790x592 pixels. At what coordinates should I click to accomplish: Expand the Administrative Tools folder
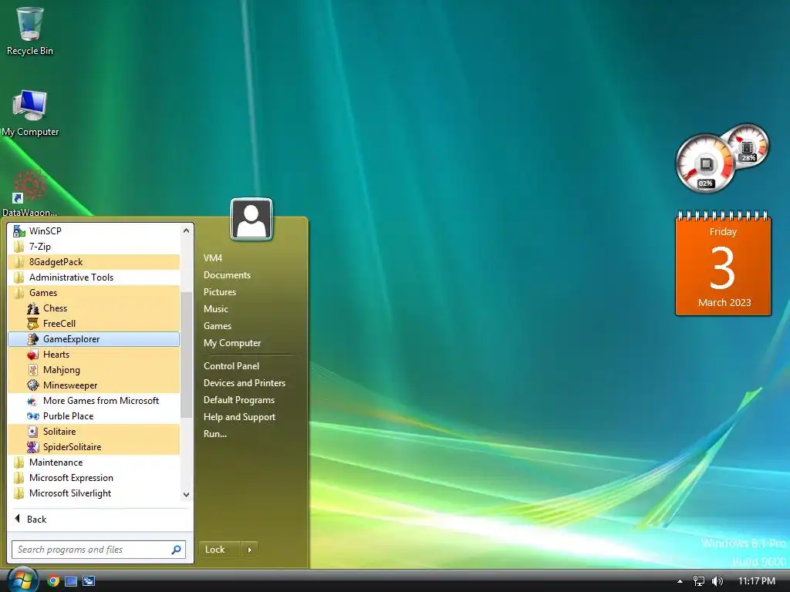(x=94, y=277)
